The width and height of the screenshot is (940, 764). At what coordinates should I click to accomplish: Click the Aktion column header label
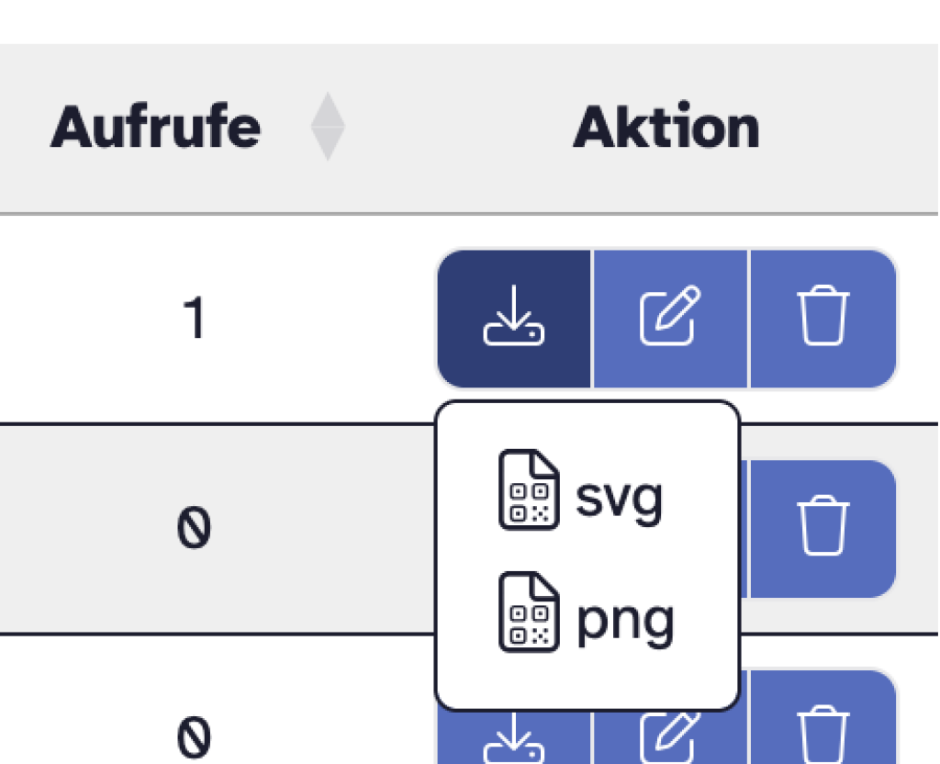[x=666, y=128]
